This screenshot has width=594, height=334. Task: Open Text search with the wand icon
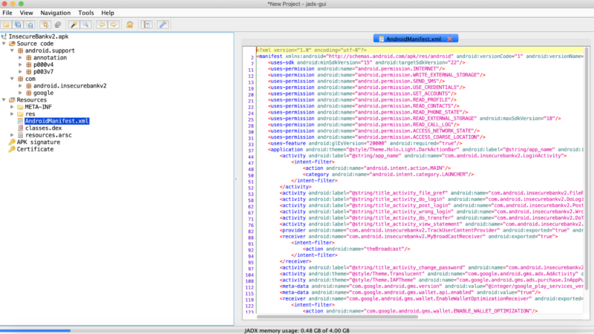click(74, 24)
